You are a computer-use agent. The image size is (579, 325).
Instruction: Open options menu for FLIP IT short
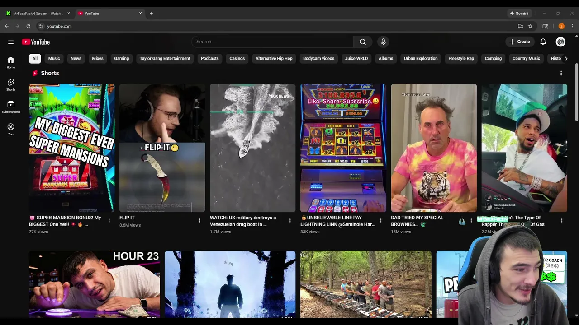pos(199,220)
